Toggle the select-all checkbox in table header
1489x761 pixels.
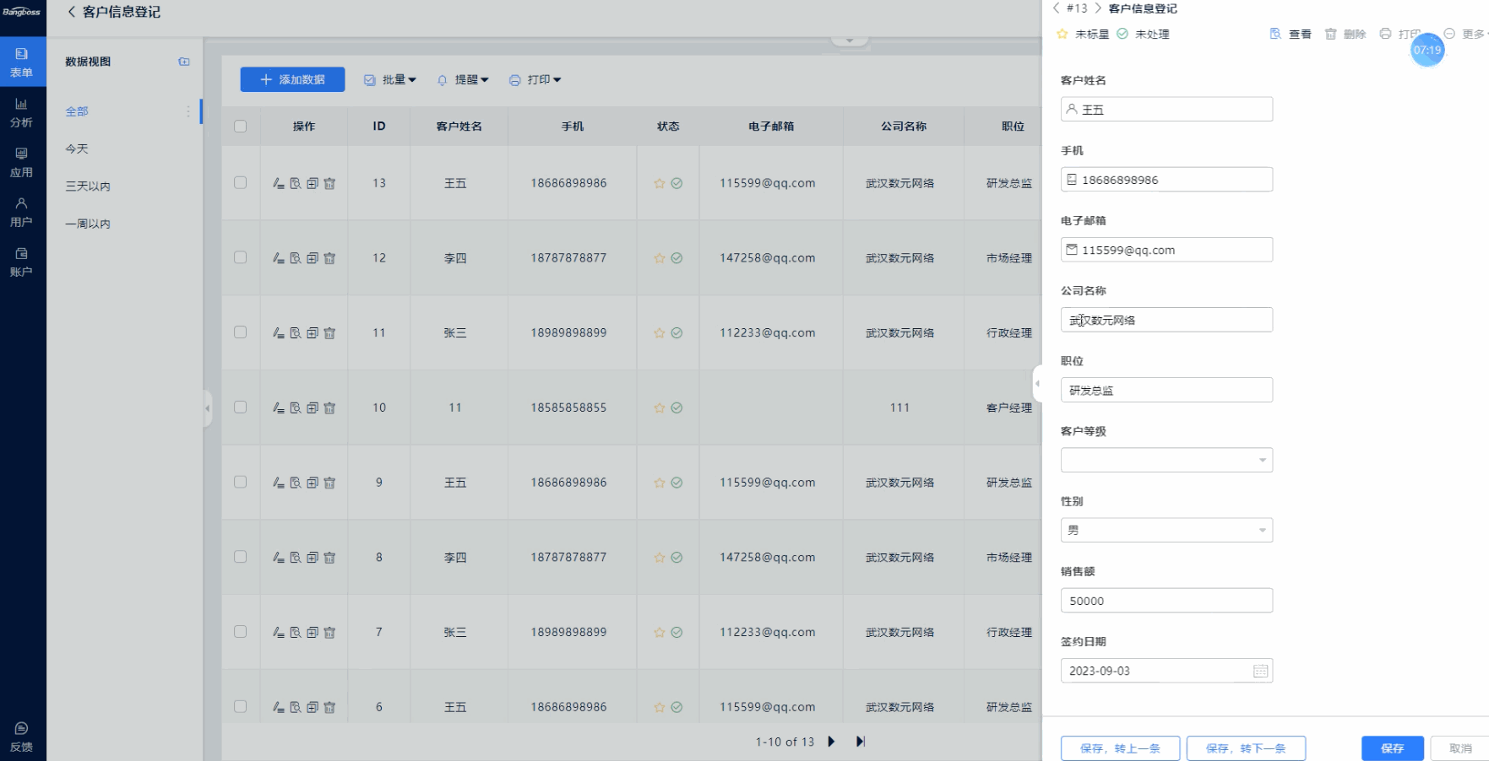[241, 127]
